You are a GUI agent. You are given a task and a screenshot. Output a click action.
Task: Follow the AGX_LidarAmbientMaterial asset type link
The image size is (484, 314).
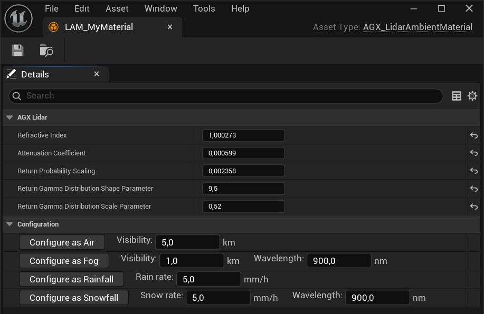tap(417, 27)
